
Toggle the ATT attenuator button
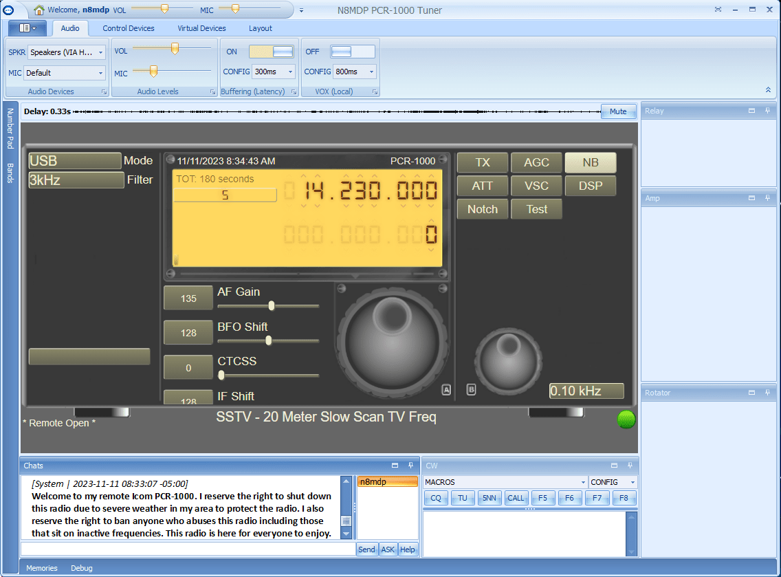coord(482,186)
